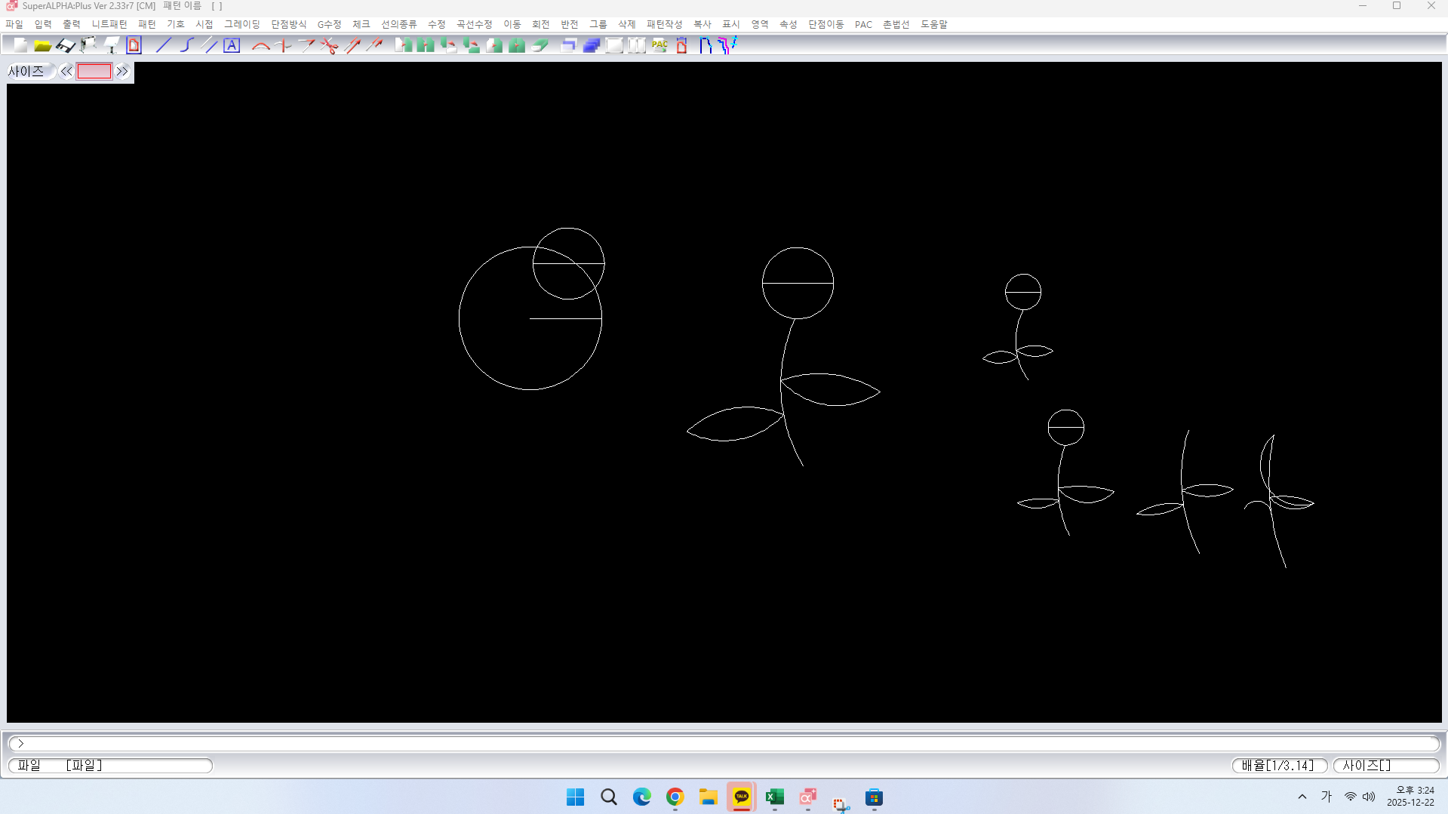This screenshot has height=814, width=1448.
Task: Select the S-curve drawing tool
Action: tap(186, 45)
